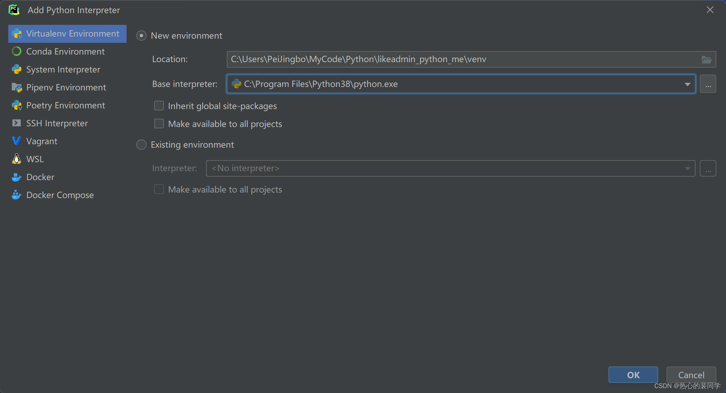Click the Conda Environment ring icon

coord(17,51)
